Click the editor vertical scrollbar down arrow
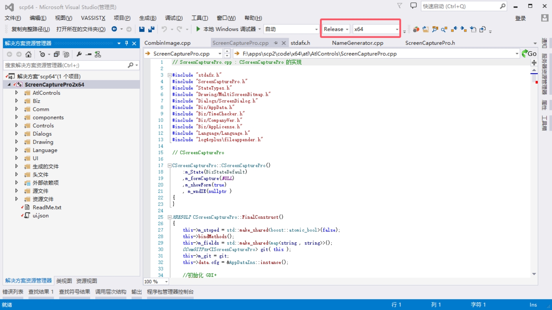 [x=534, y=274]
